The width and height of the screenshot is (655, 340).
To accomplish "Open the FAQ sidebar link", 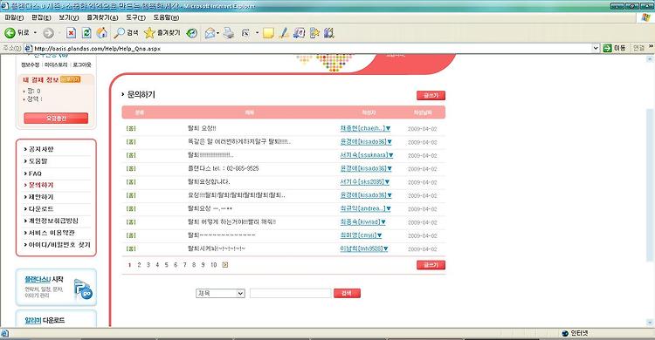I will [35, 173].
